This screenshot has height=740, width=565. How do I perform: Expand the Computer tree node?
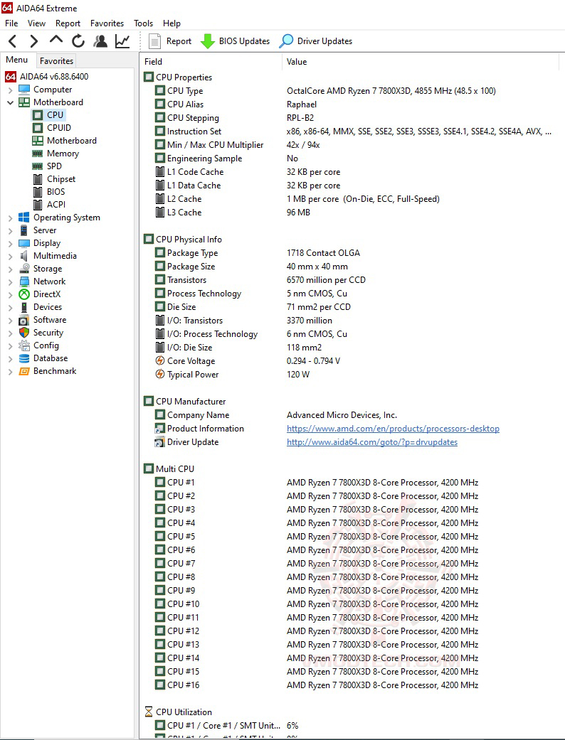point(11,90)
